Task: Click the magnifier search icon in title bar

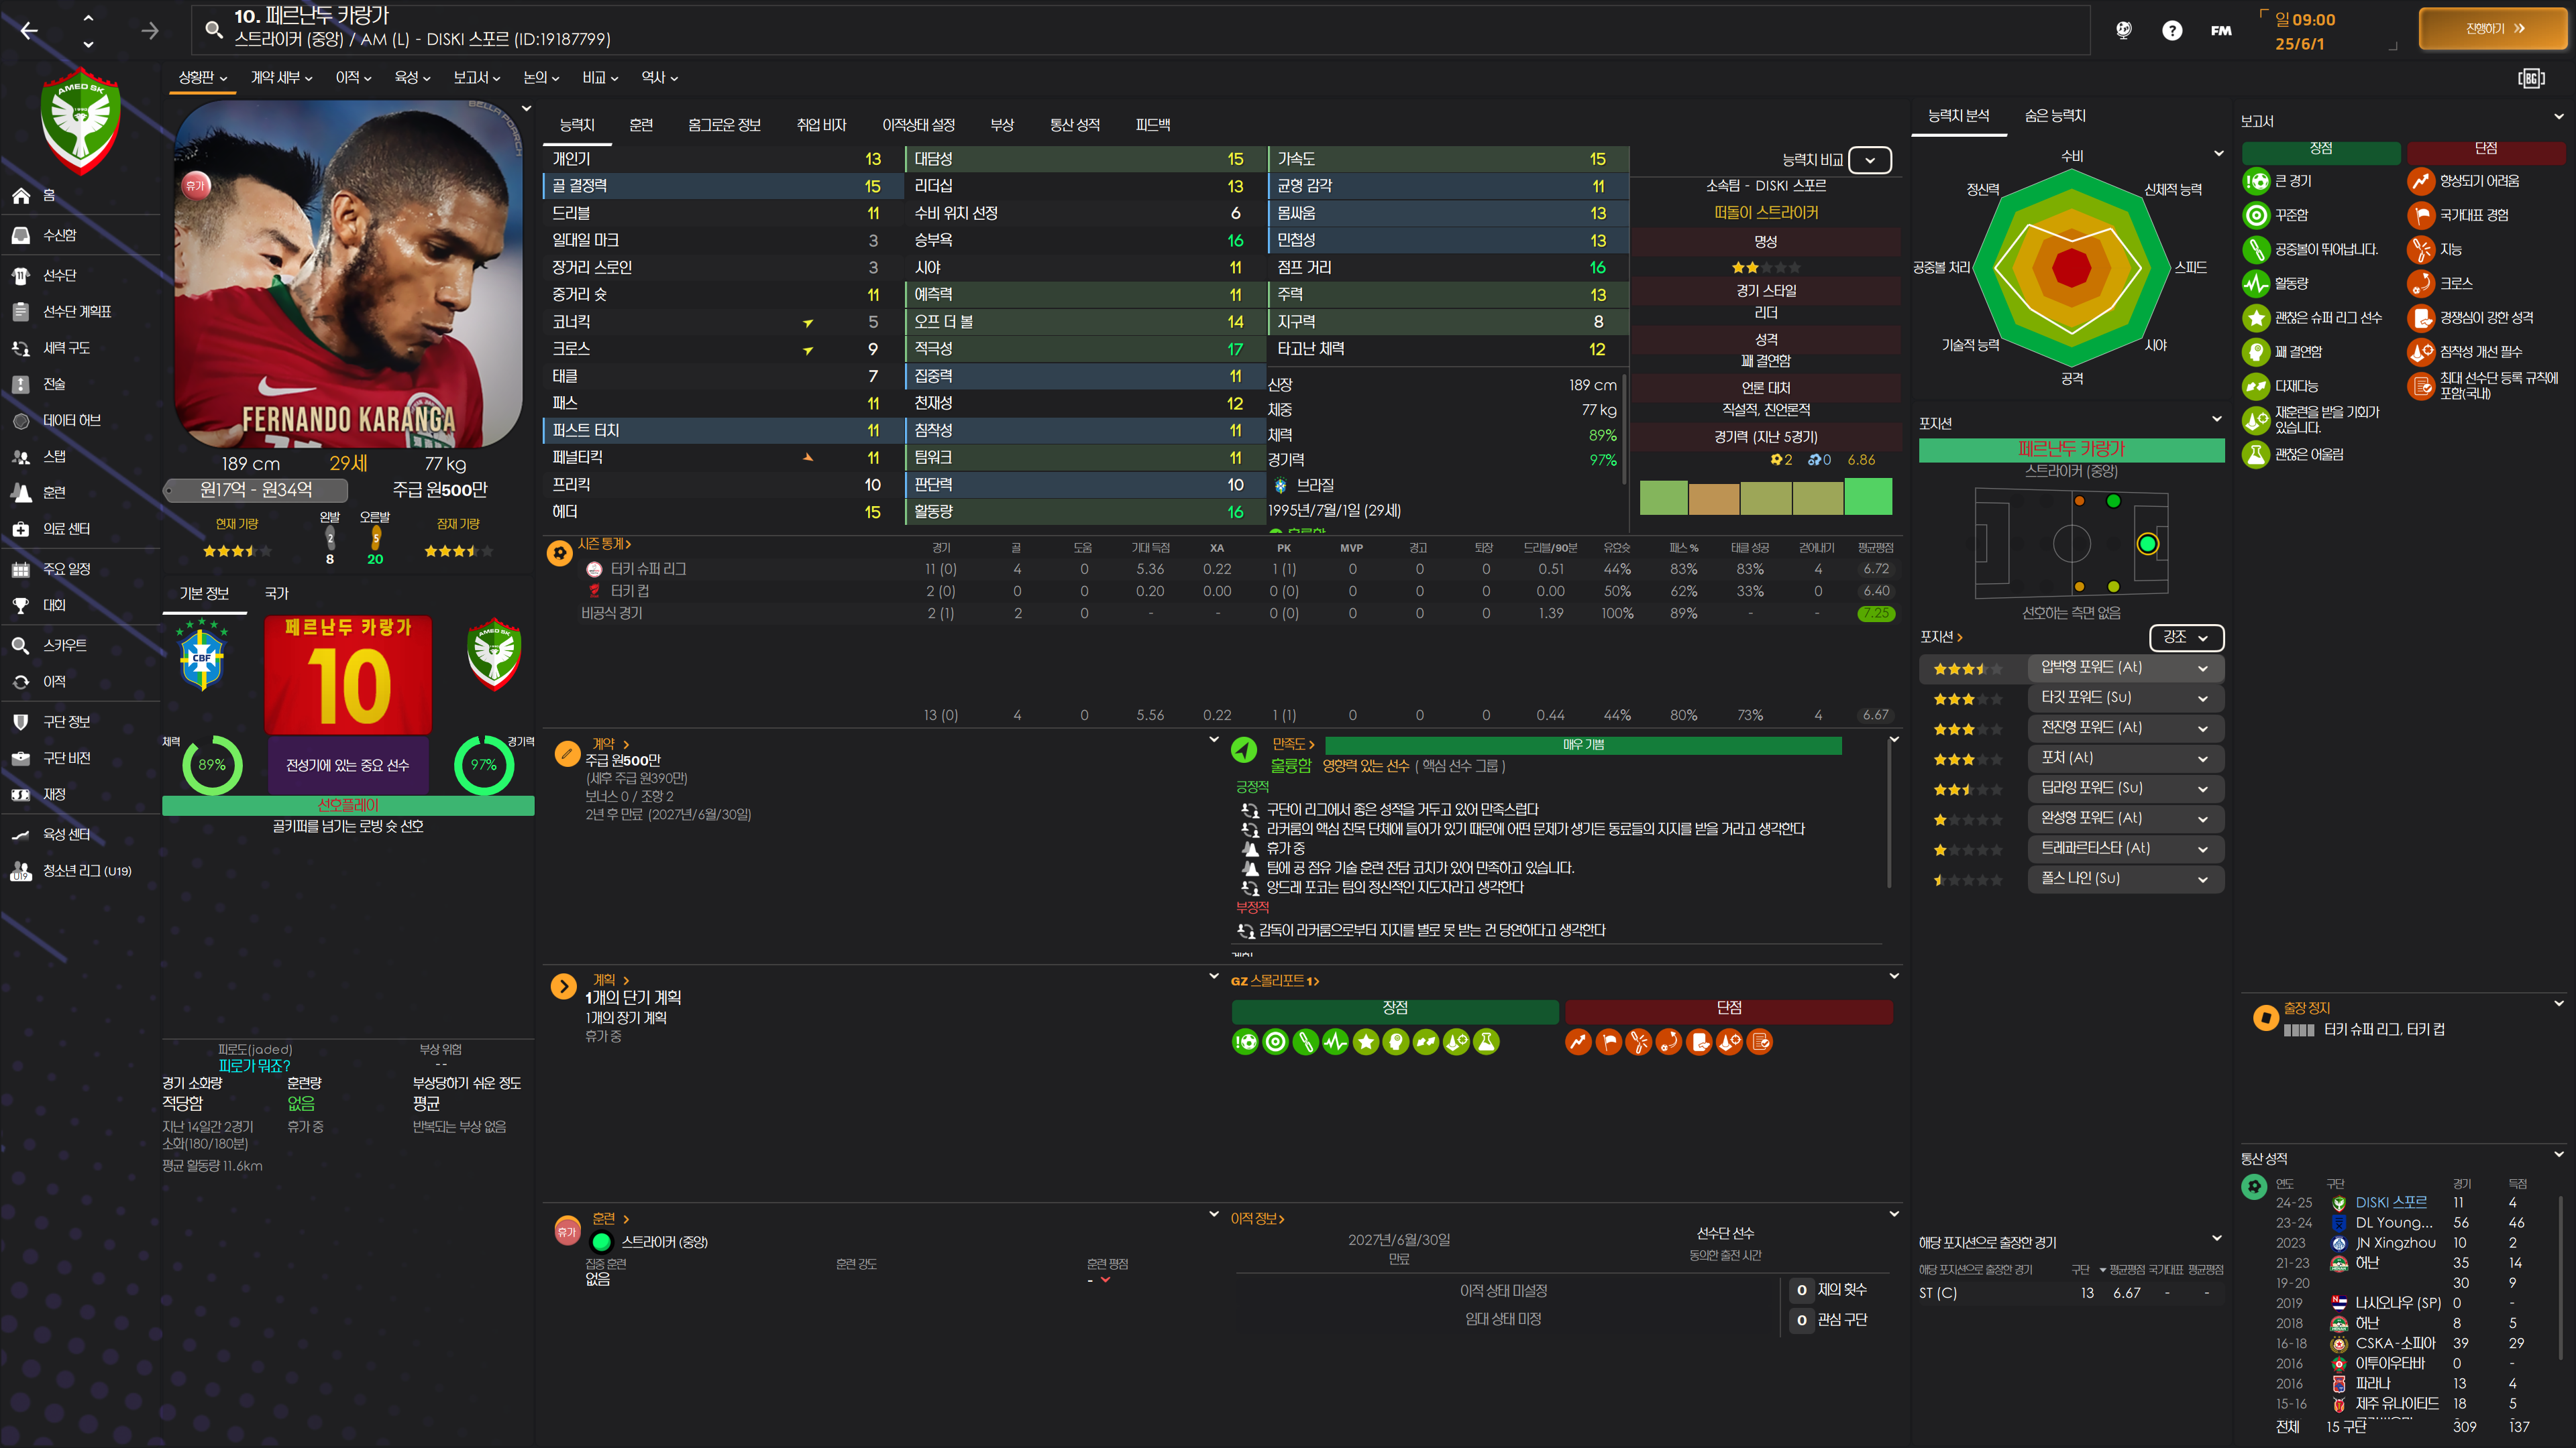Action: click(213, 29)
